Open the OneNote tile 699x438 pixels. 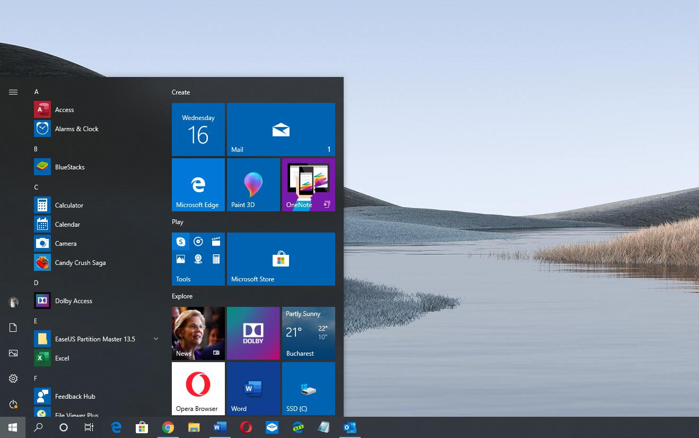(x=309, y=185)
